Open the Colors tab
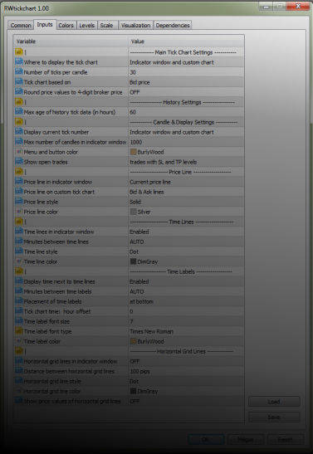313x454 pixels. tap(66, 25)
